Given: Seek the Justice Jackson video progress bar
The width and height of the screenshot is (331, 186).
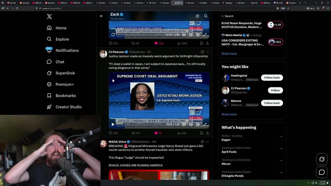Looking at the screenshot, I should pos(159,119).
